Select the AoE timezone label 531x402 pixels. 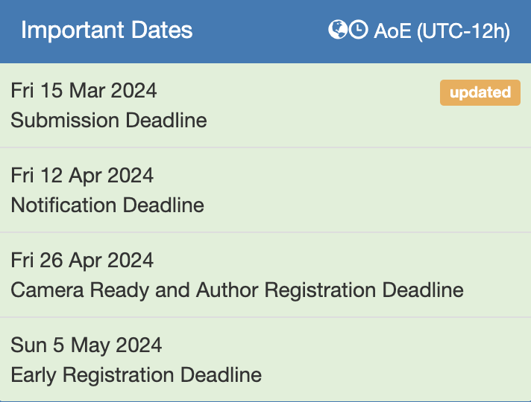(x=392, y=31)
